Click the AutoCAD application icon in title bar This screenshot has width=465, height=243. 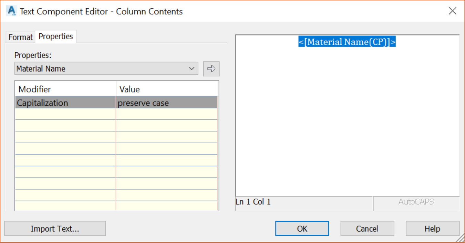click(11, 11)
